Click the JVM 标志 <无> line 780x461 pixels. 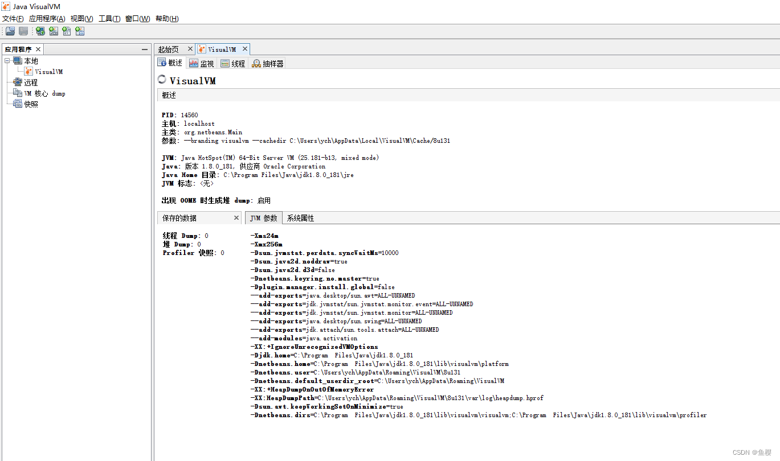[x=188, y=183]
